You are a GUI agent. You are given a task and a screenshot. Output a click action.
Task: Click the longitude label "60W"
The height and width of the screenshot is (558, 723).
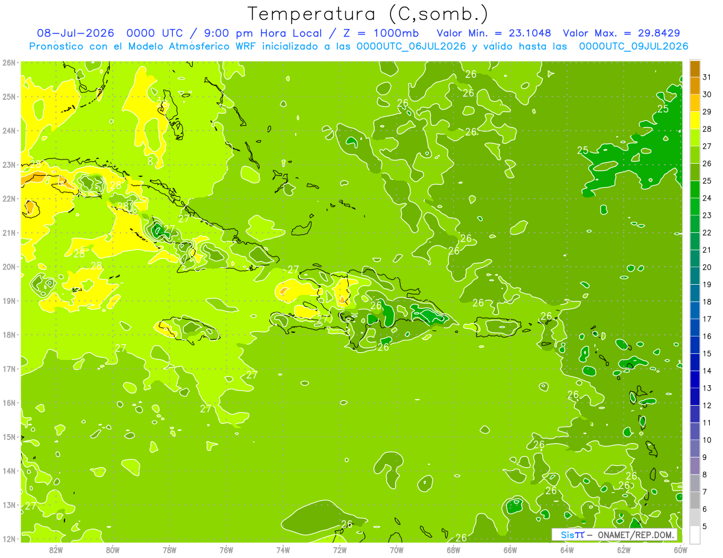[x=681, y=550]
